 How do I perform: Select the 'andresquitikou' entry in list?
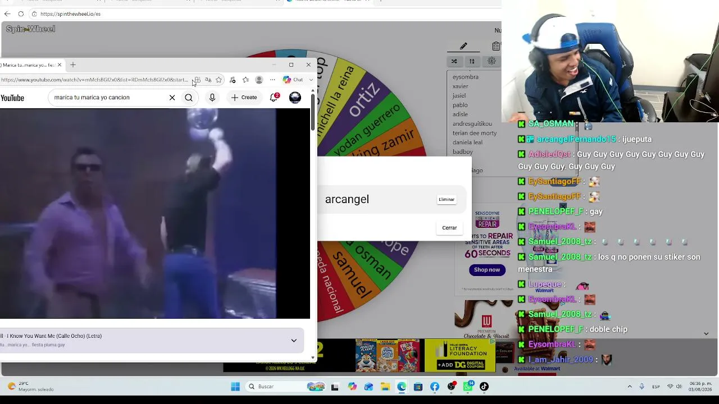tap(472, 123)
